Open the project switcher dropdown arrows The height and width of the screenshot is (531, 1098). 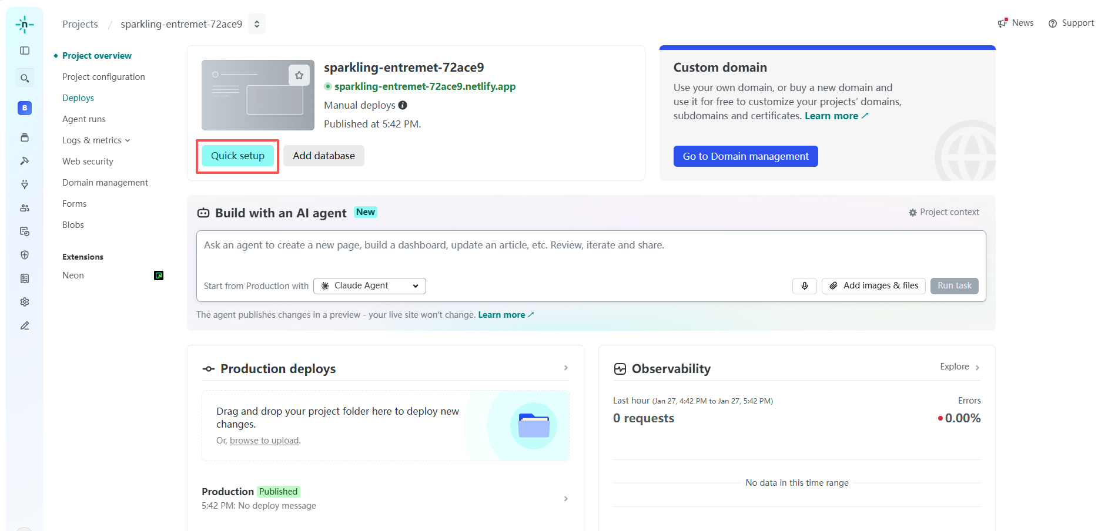257,24
